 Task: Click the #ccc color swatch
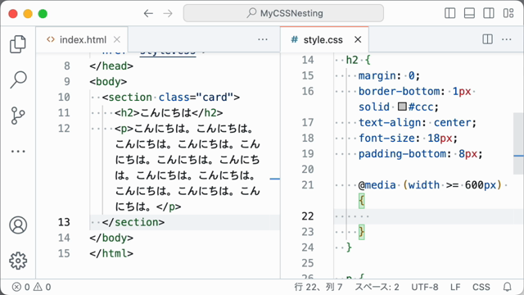coord(402,107)
